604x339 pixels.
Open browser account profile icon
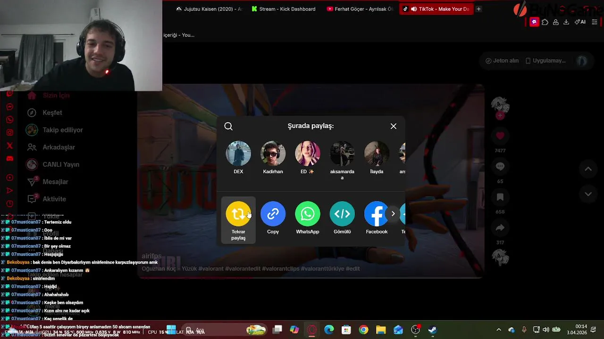click(x=556, y=22)
